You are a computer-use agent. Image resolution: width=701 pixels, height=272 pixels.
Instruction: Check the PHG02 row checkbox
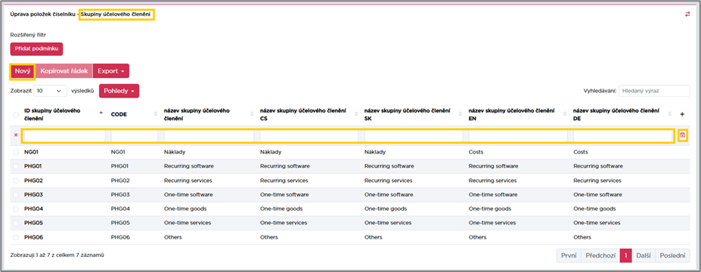[16, 181]
